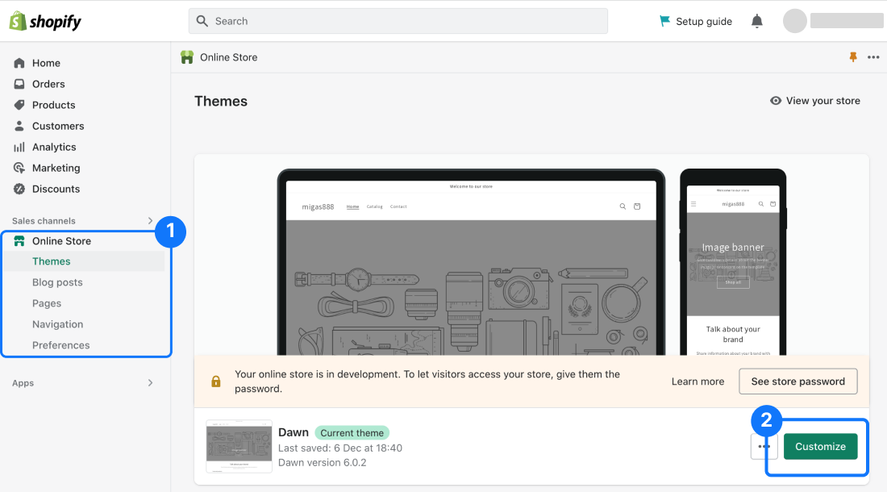Click the Home icon in sidebar

pos(19,63)
